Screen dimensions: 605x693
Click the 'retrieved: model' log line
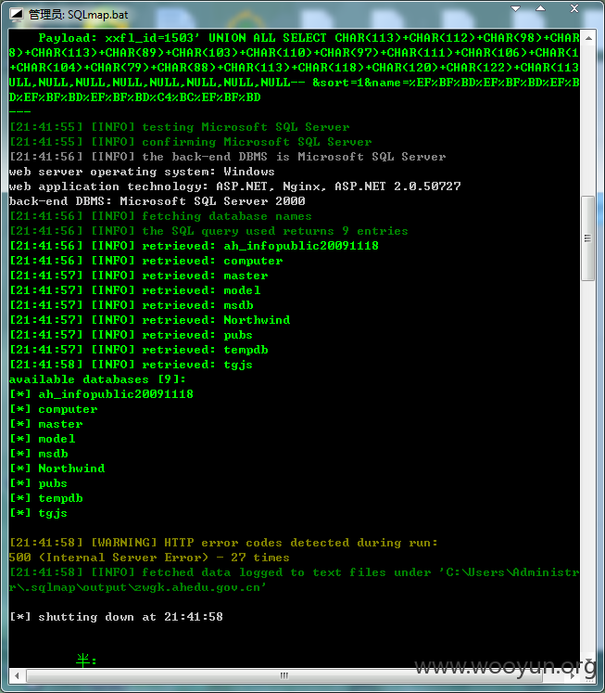(x=135, y=290)
